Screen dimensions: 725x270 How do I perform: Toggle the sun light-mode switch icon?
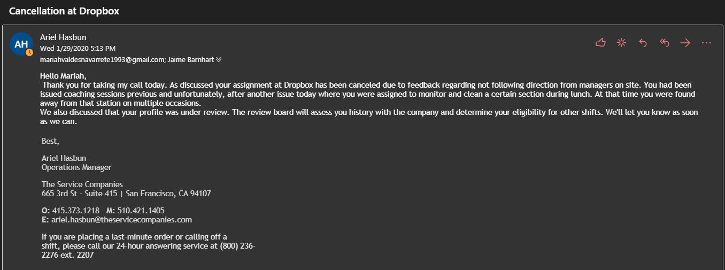click(x=621, y=43)
